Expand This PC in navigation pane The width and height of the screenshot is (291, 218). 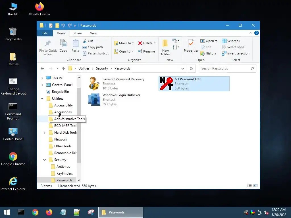coord(42,78)
